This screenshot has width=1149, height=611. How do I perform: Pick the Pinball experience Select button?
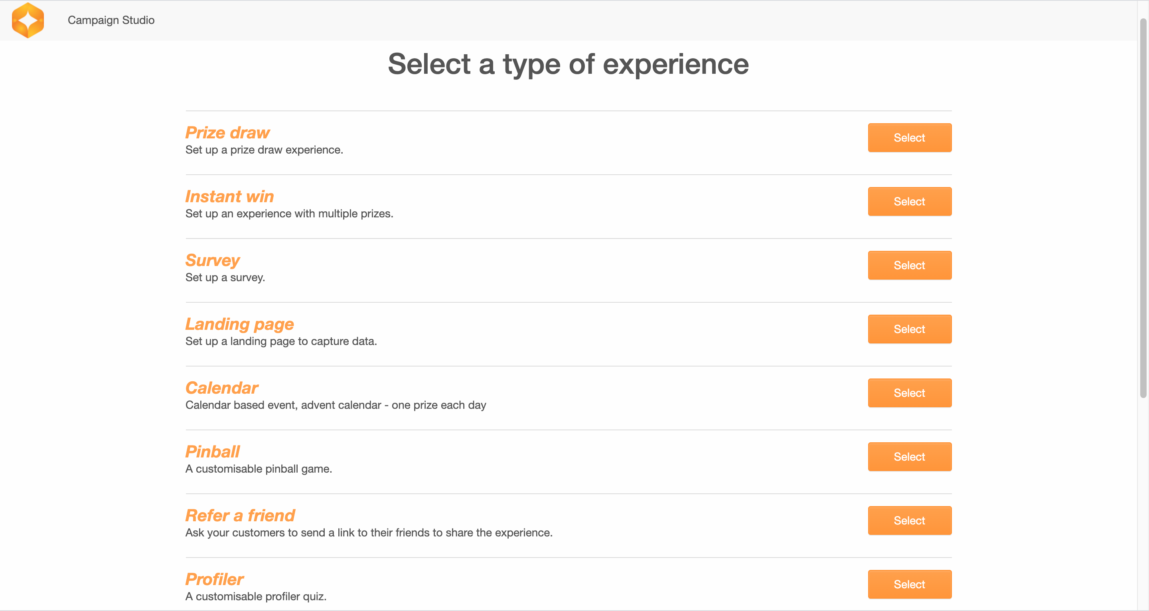[909, 457]
